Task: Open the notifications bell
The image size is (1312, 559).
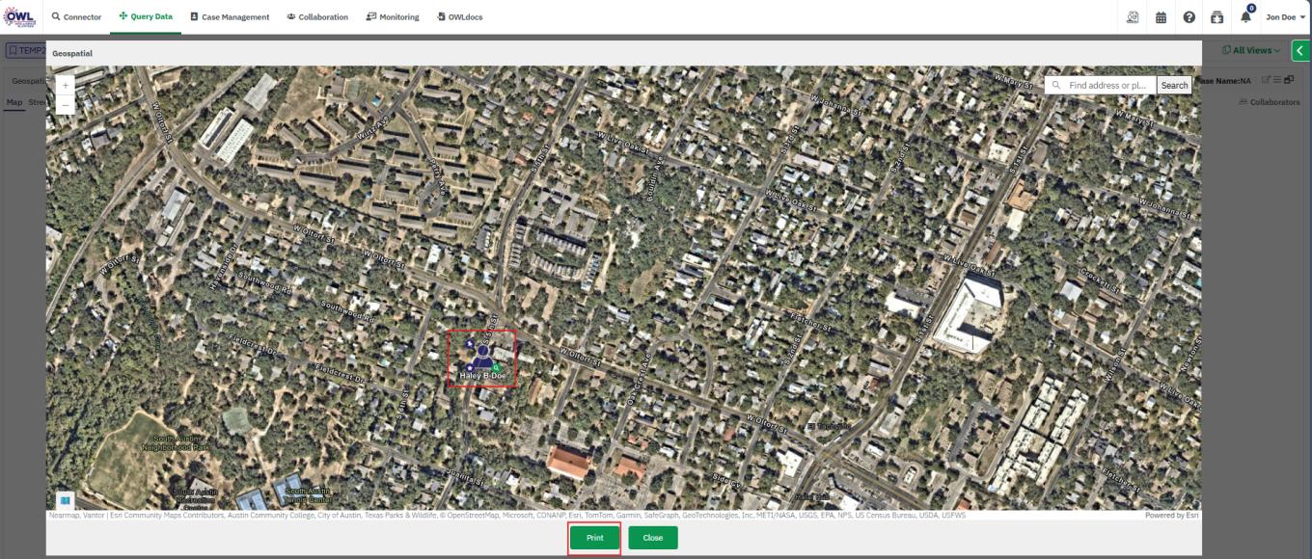Action: pos(1245,17)
